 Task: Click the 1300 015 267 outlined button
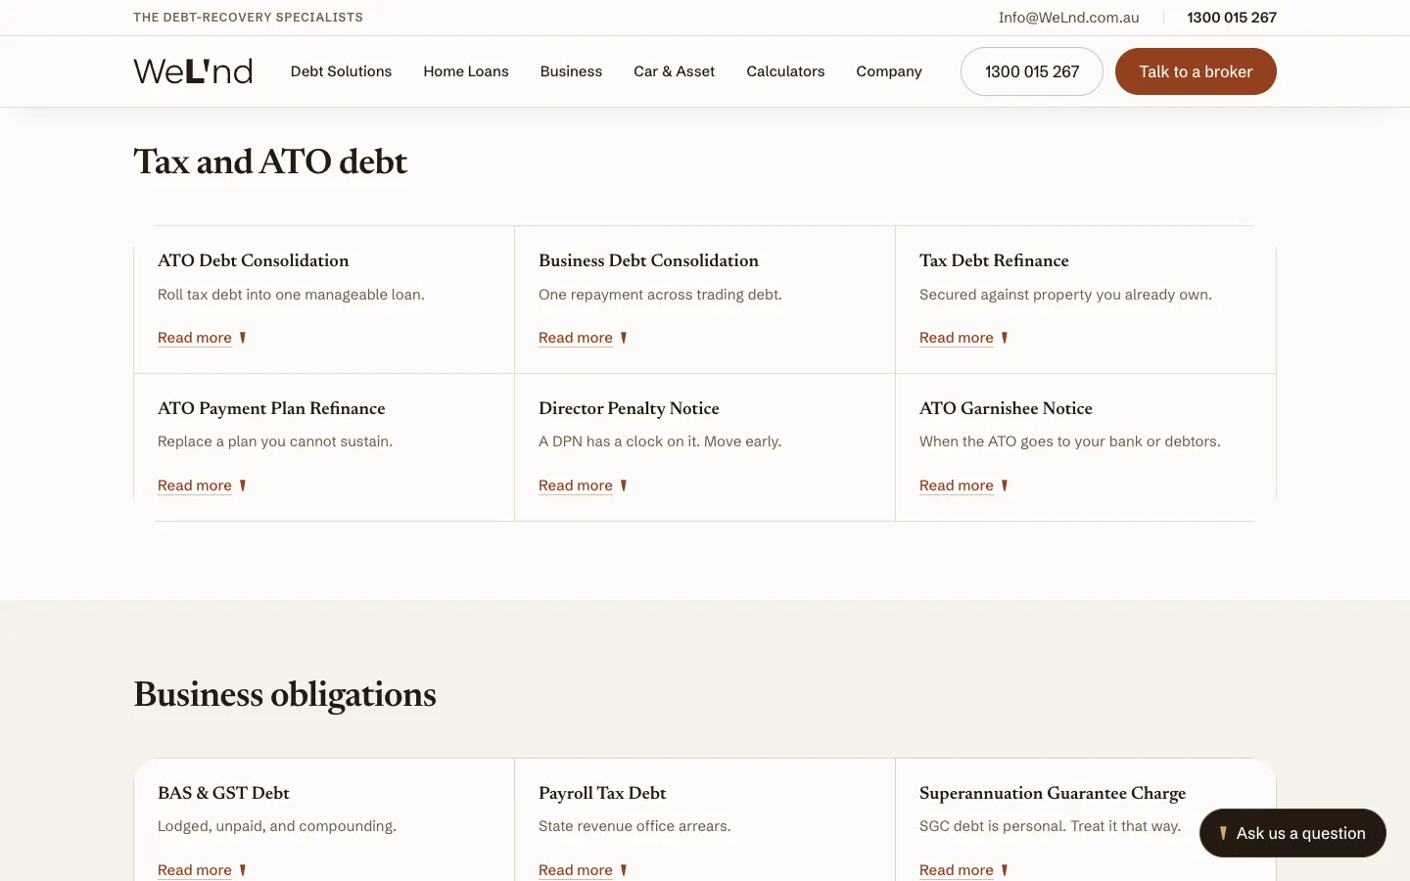(x=1032, y=71)
